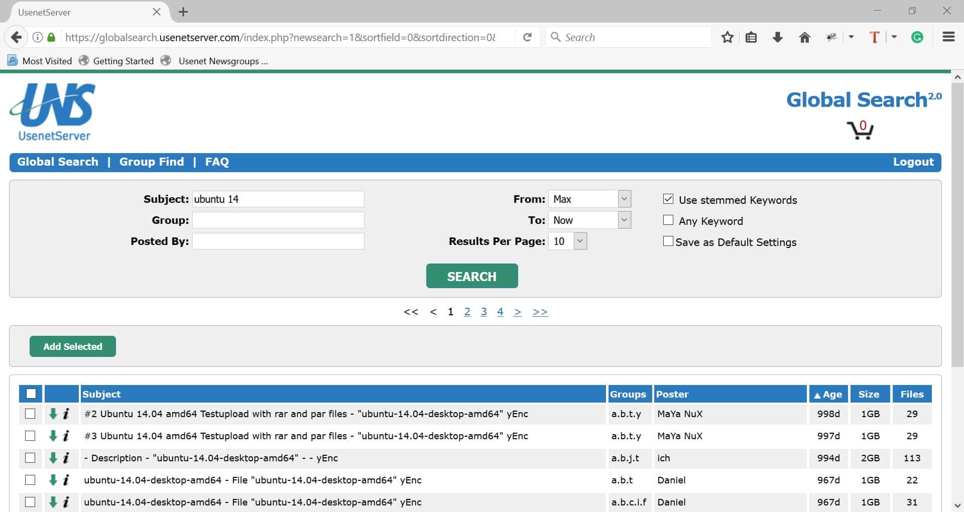This screenshot has height=512, width=964.
Task: Go to the browser Home icon
Action: [x=804, y=38]
